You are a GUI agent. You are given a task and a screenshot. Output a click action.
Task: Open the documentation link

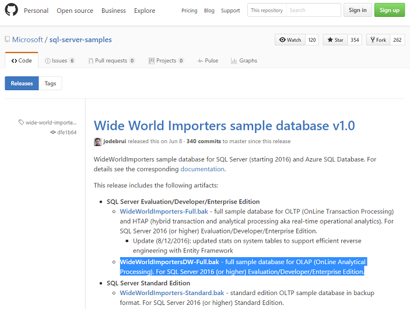coord(202,169)
